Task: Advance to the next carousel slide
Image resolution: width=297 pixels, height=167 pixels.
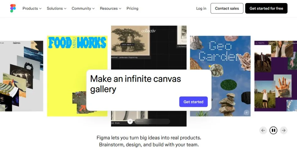Action: coord(284,131)
